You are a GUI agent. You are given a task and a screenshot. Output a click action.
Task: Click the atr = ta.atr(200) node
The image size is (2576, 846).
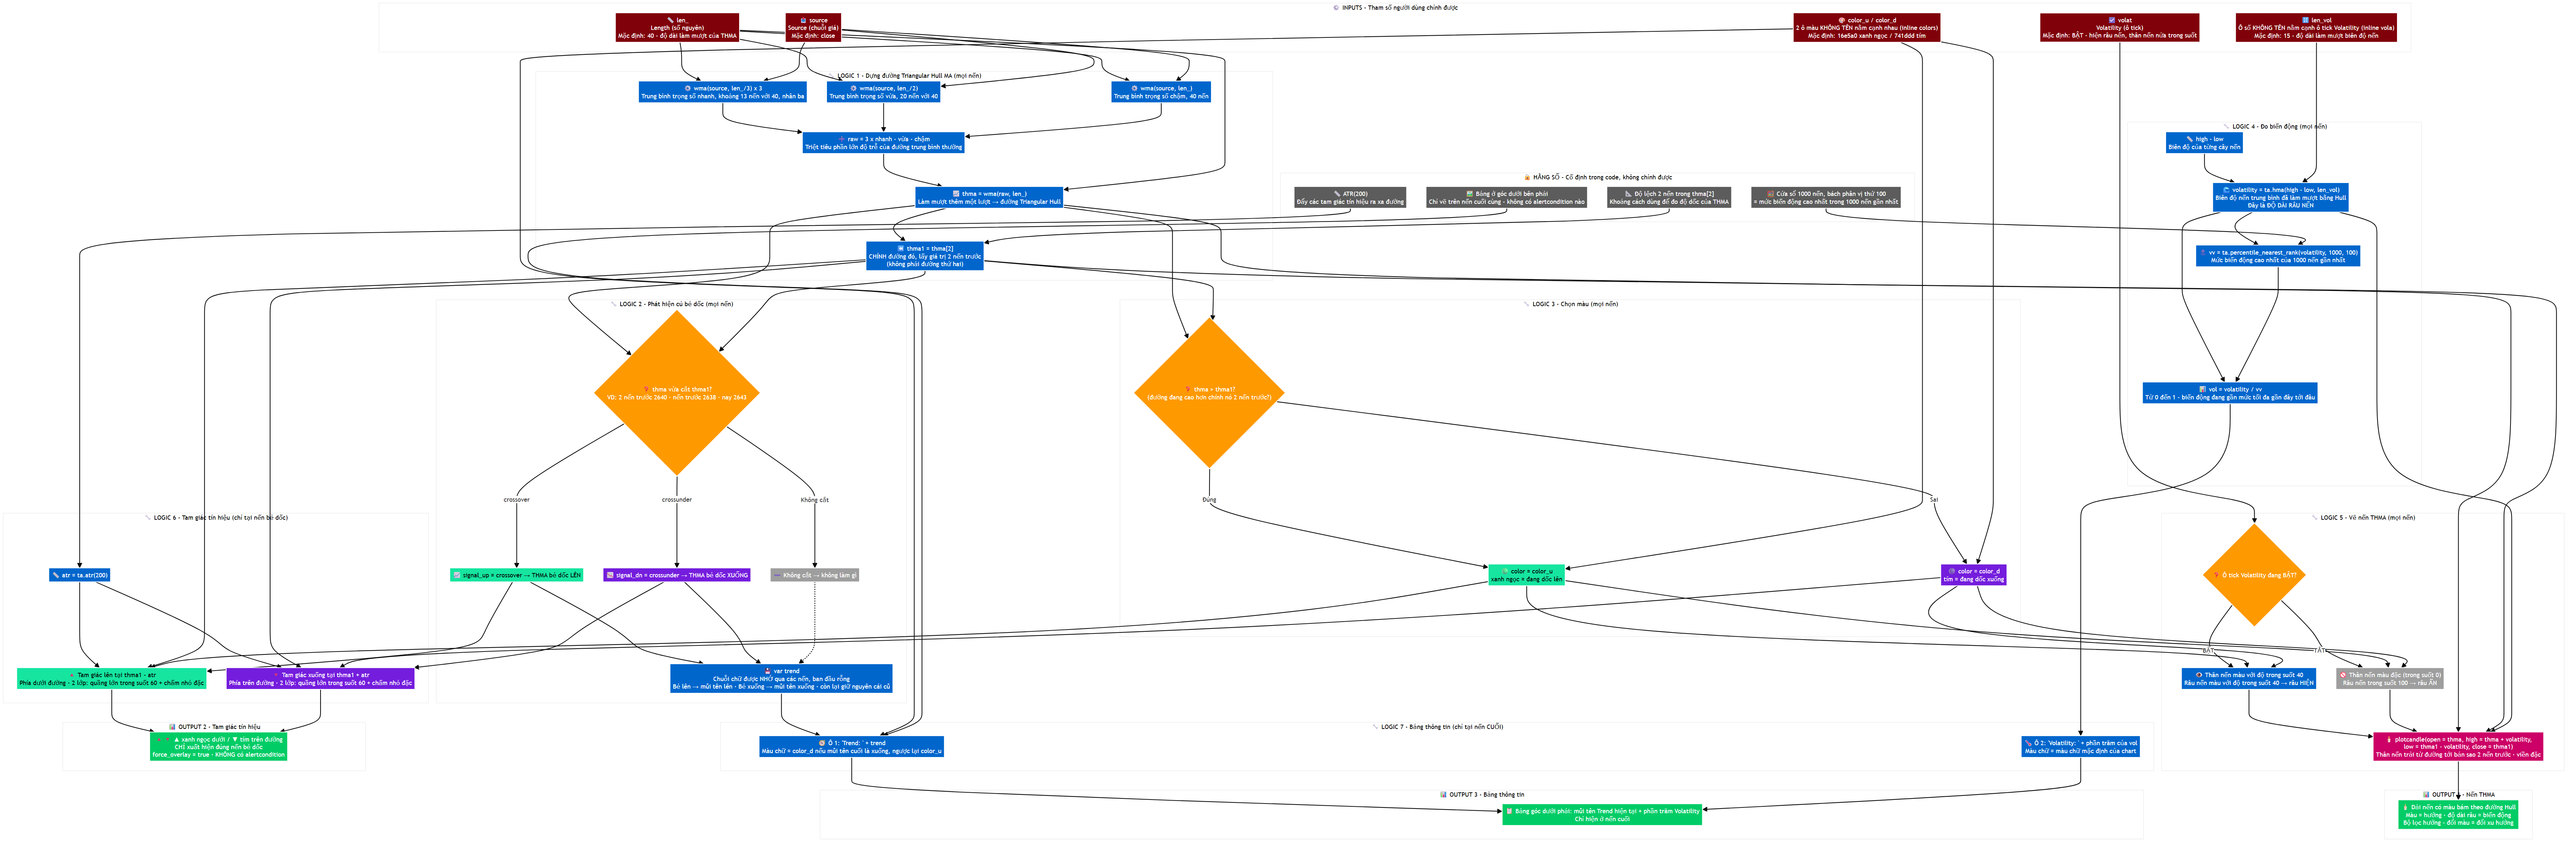79,575
